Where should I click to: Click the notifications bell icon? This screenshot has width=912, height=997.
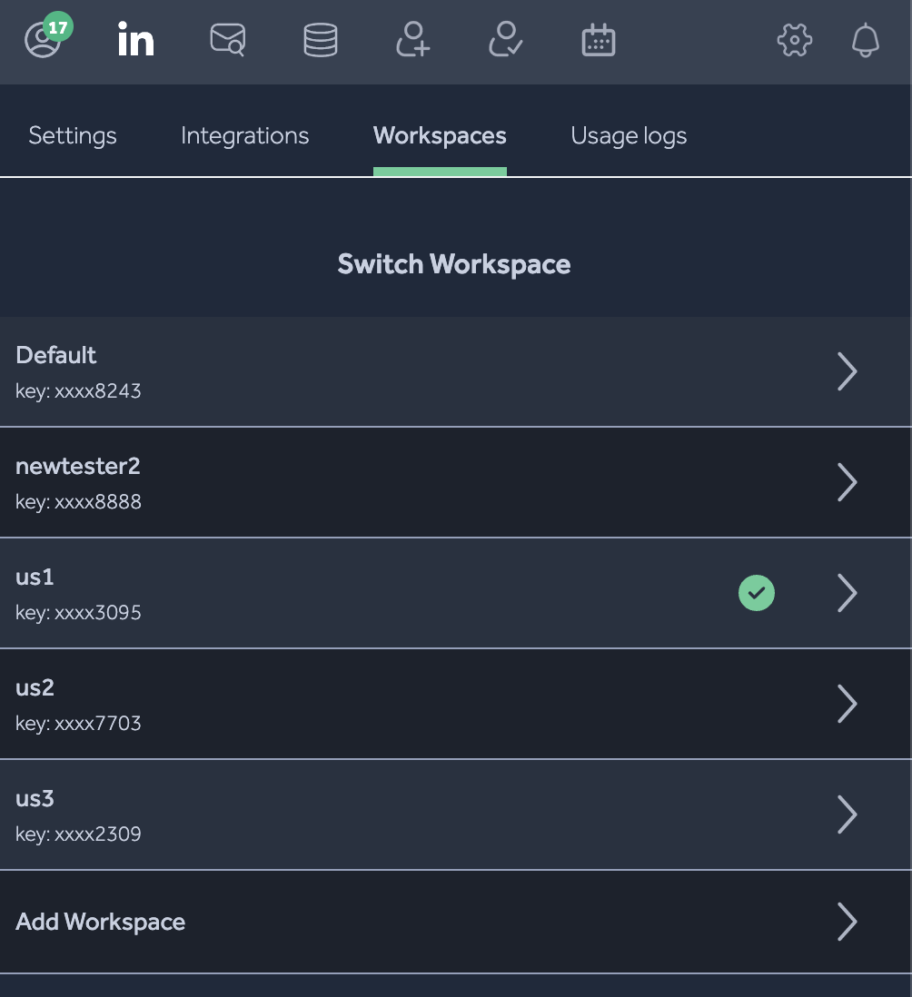point(866,41)
